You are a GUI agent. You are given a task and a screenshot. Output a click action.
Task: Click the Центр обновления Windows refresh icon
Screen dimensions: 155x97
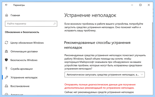click(x=6, y=43)
